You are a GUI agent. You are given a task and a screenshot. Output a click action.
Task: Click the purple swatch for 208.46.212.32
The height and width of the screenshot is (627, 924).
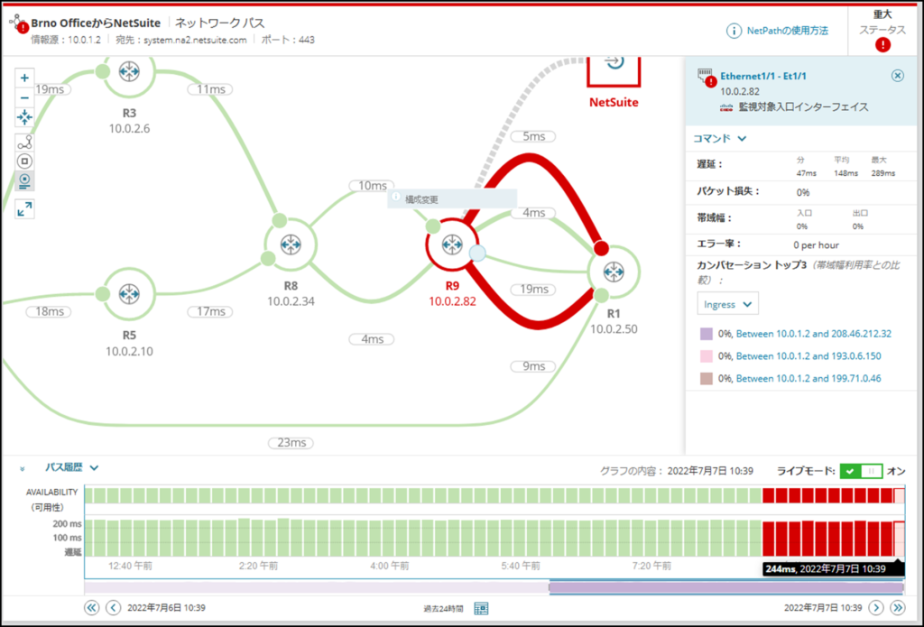706,334
